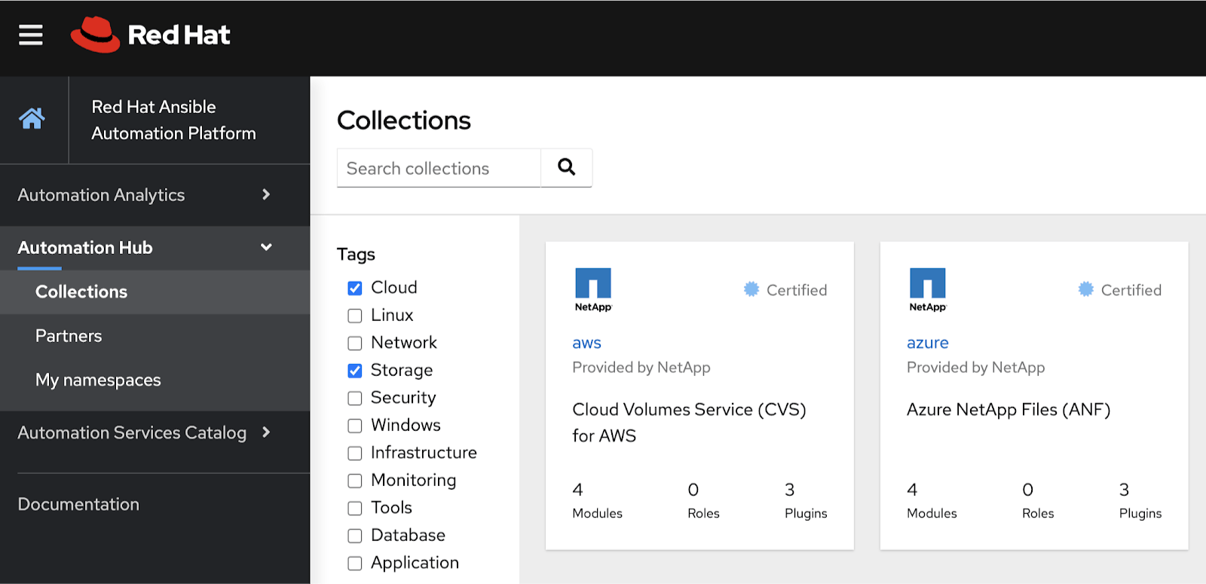This screenshot has width=1206, height=584.
Task: Open the hamburger navigation menu
Action: click(x=31, y=35)
